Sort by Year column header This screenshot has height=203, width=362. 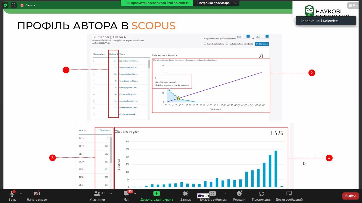tap(82, 130)
